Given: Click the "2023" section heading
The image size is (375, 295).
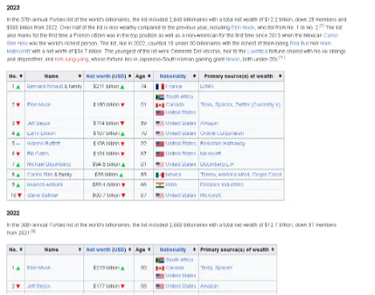Looking at the screenshot, I should point(13,8).
